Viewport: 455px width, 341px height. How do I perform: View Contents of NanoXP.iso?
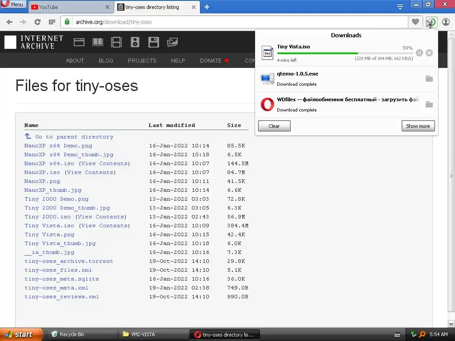click(x=90, y=172)
